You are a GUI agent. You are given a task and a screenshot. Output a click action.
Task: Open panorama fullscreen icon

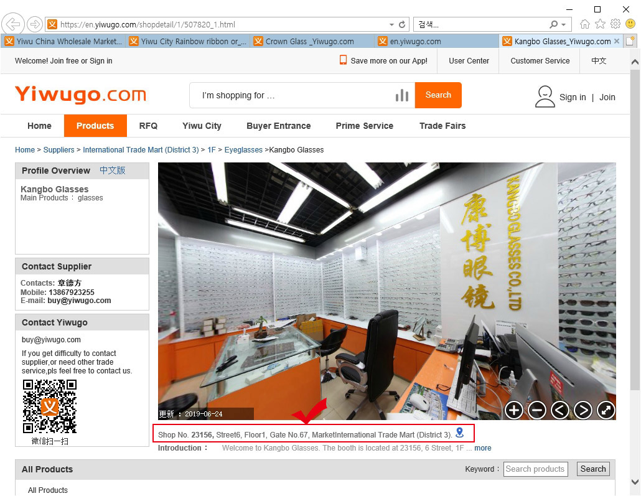606,410
